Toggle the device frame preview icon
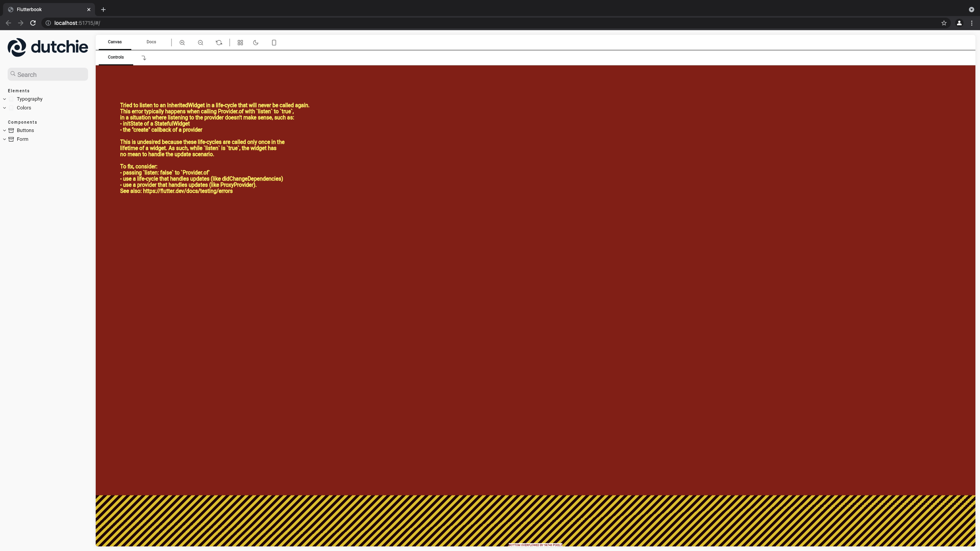The height and width of the screenshot is (551, 980). click(274, 42)
